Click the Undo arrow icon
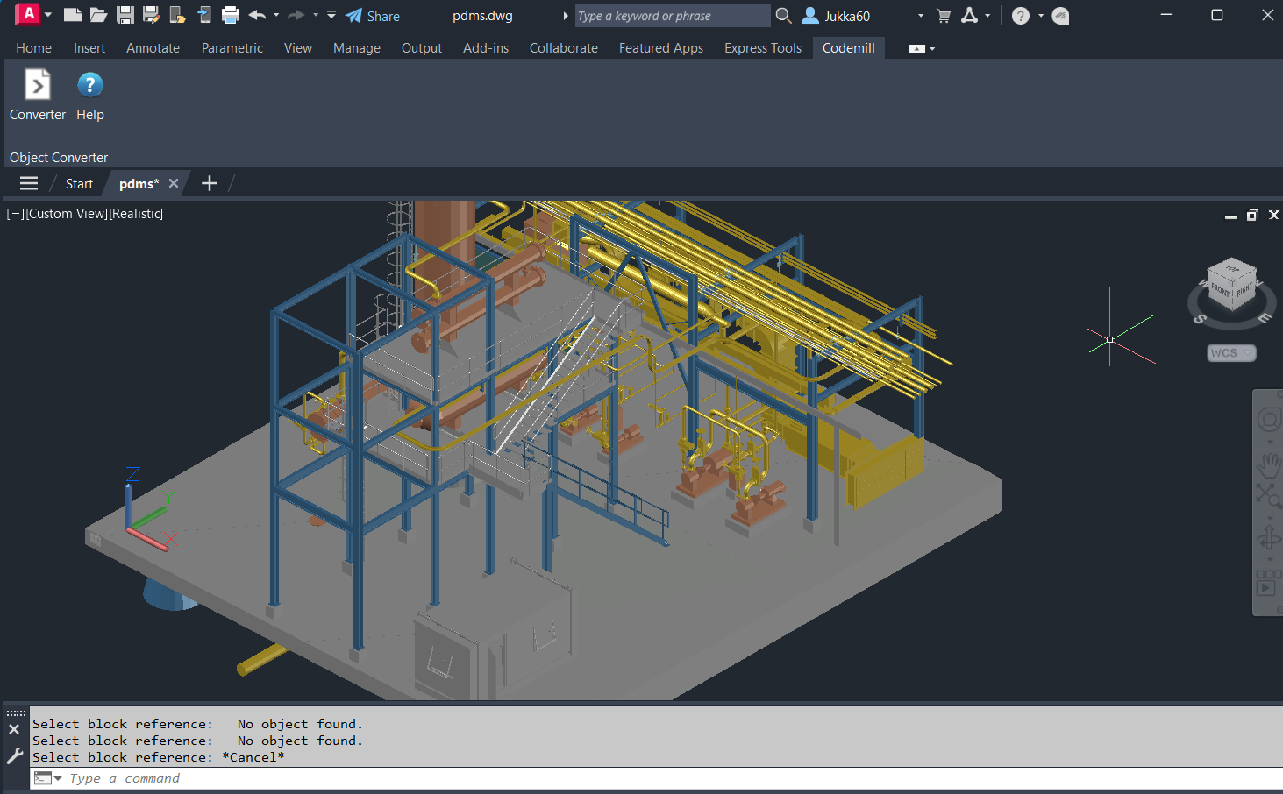Viewport: 1283px width, 794px height. (257, 15)
